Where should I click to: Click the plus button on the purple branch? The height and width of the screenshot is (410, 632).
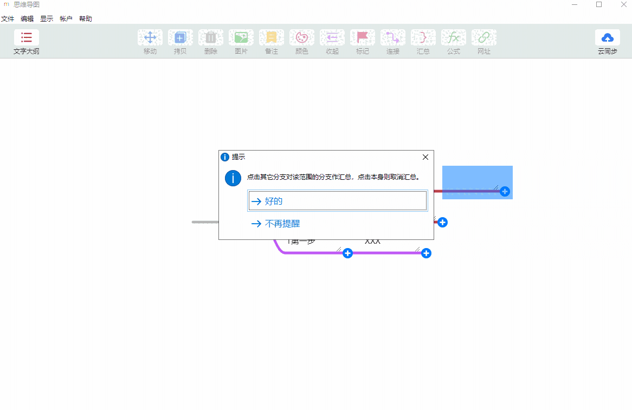point(426,253)
